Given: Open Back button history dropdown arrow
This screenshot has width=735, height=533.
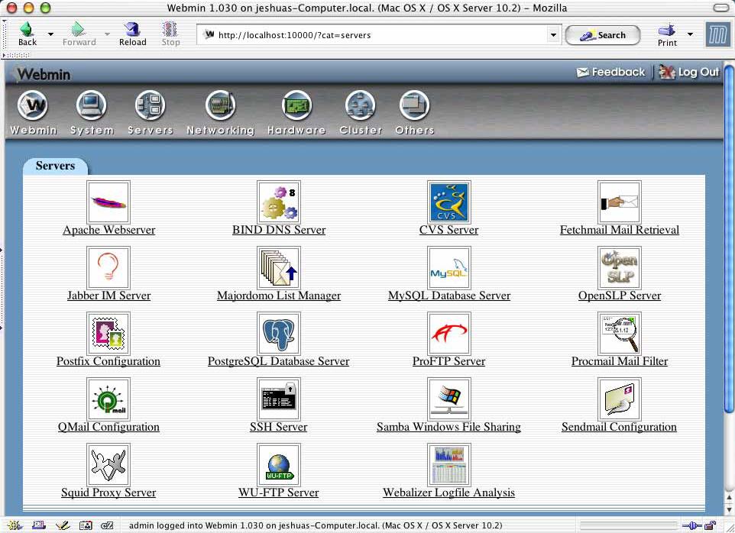Looking at the screenshot, I should 50,34.
